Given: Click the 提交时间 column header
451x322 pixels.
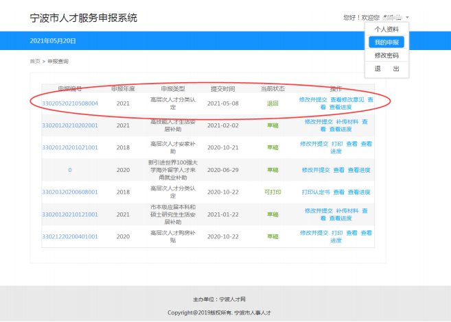Looking at the screenshot, I should tap(223, 88).
